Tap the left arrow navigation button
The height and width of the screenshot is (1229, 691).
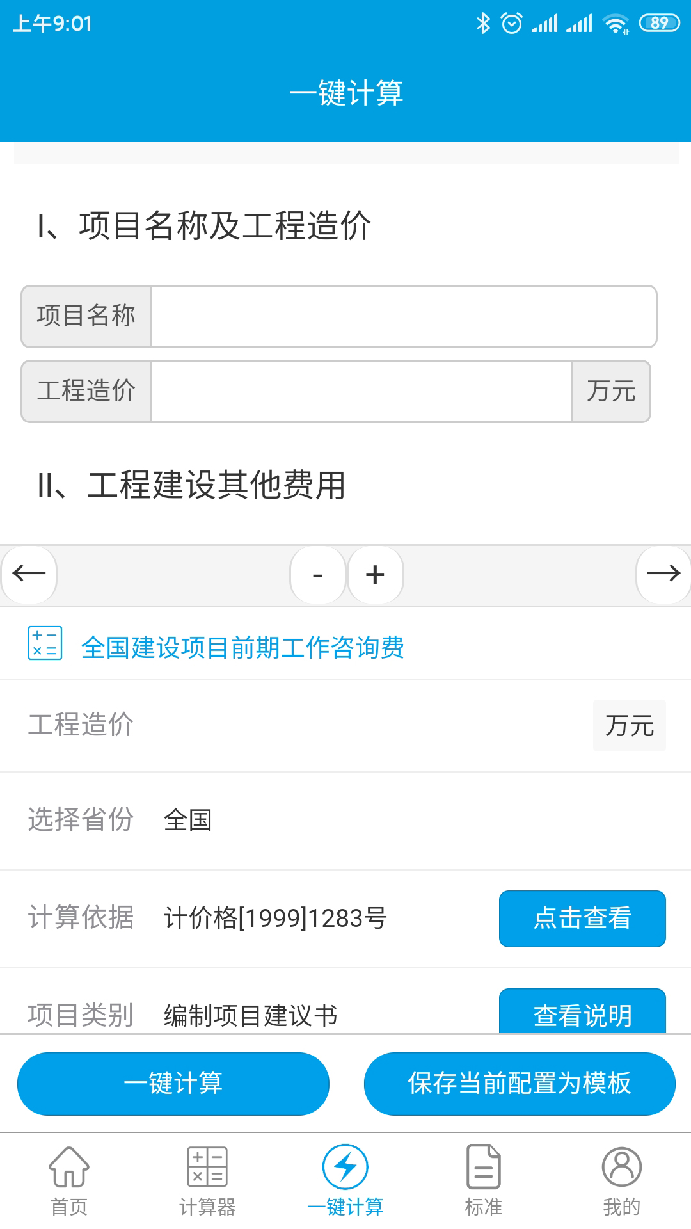[29, 574]
